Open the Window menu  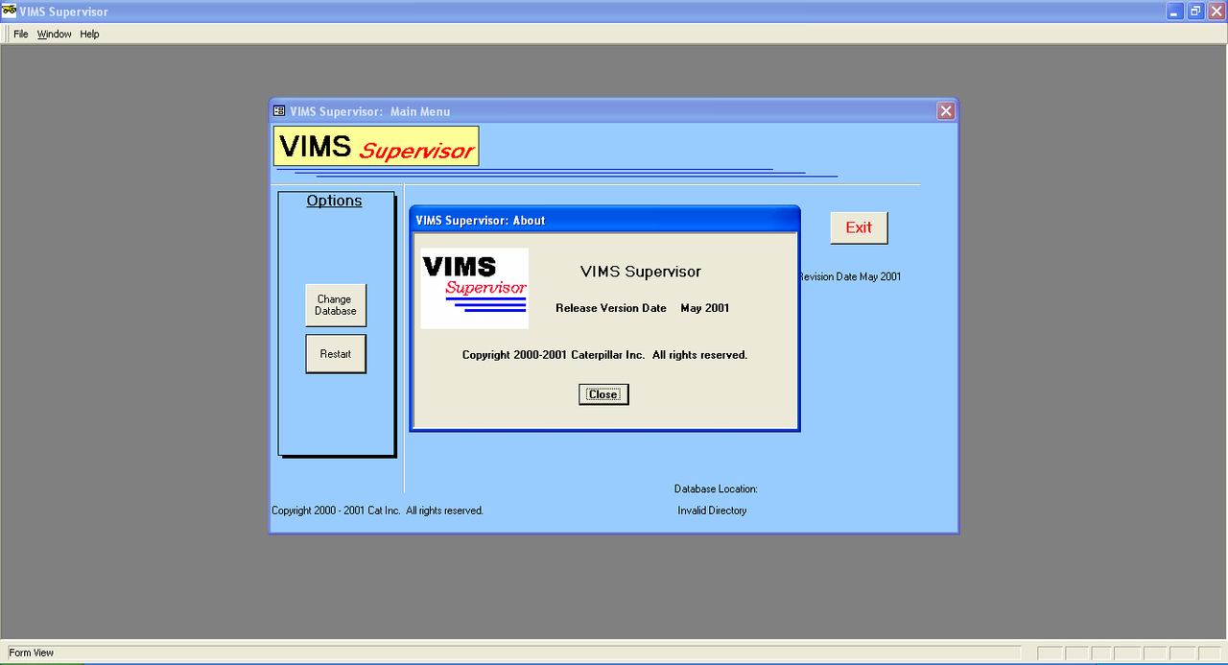click(55, 34)
